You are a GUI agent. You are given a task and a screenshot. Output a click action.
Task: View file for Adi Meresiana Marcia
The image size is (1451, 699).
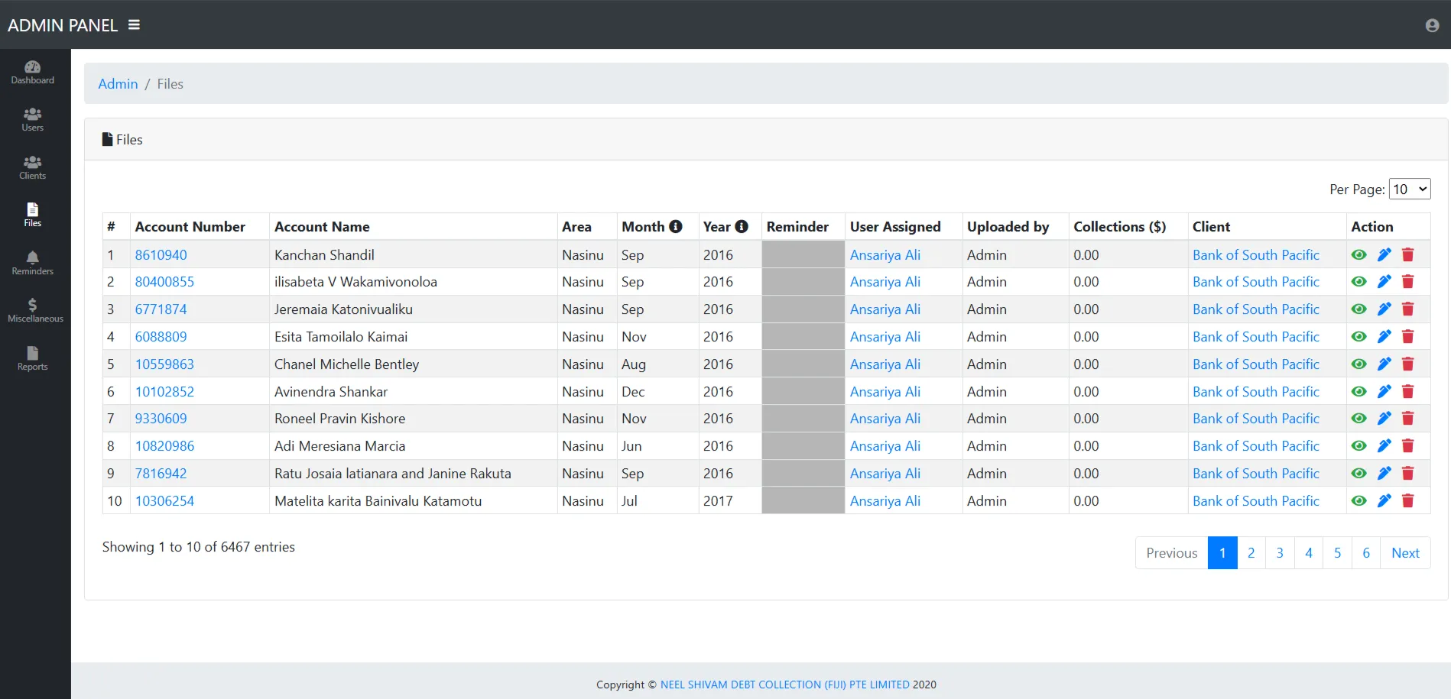click(1358, 446)
